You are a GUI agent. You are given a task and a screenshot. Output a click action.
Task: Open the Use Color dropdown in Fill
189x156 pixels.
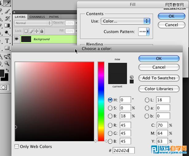coord(125,21)
